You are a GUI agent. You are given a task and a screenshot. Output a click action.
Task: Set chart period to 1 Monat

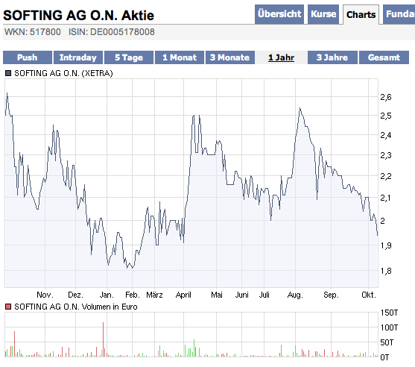[180, 57]
